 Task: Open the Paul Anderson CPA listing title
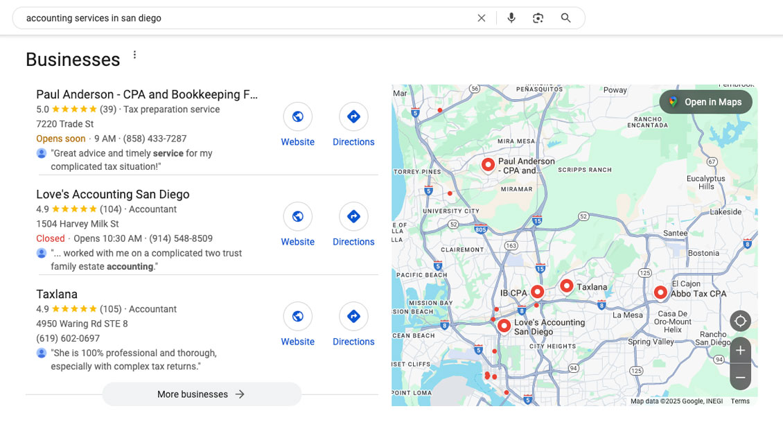148,94
